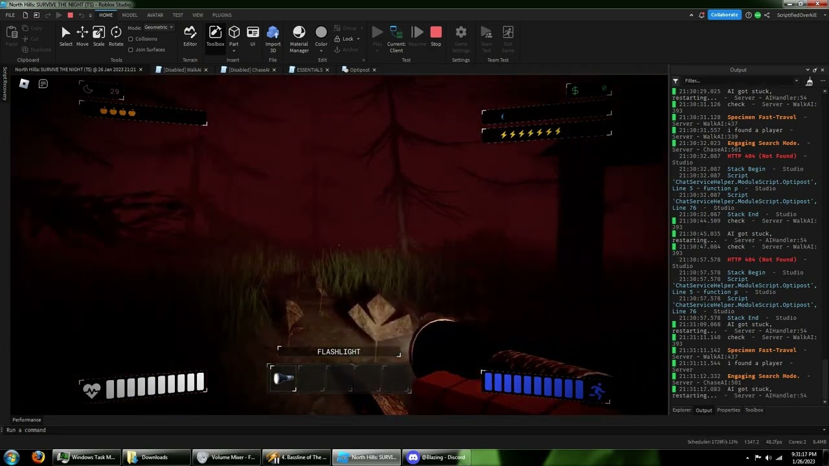Screen dimensions: 829x466
Task: Open notifications bell in the title bar
Action: (702, 15)
